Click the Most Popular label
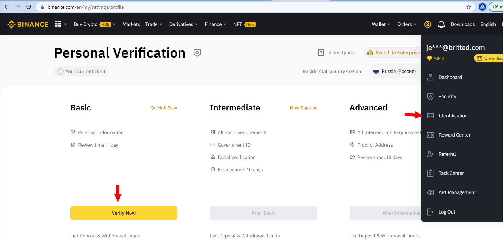 [303, 108]
